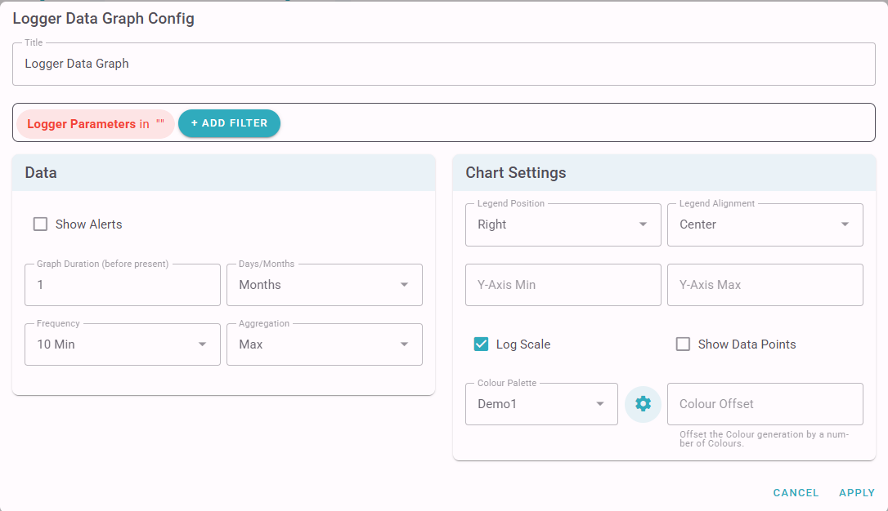This screenshot has height=511, width=888.
Task: Expand the Frequency dropdown
Action: [x=122, y=344]
